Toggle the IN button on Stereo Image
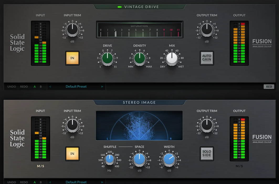The image size is (279, 184). pyautogui.click(x=72, y=154)
